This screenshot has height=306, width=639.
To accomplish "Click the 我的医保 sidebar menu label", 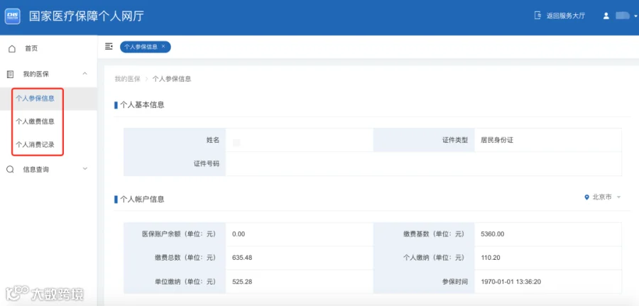I will click(x=36, y=74).
